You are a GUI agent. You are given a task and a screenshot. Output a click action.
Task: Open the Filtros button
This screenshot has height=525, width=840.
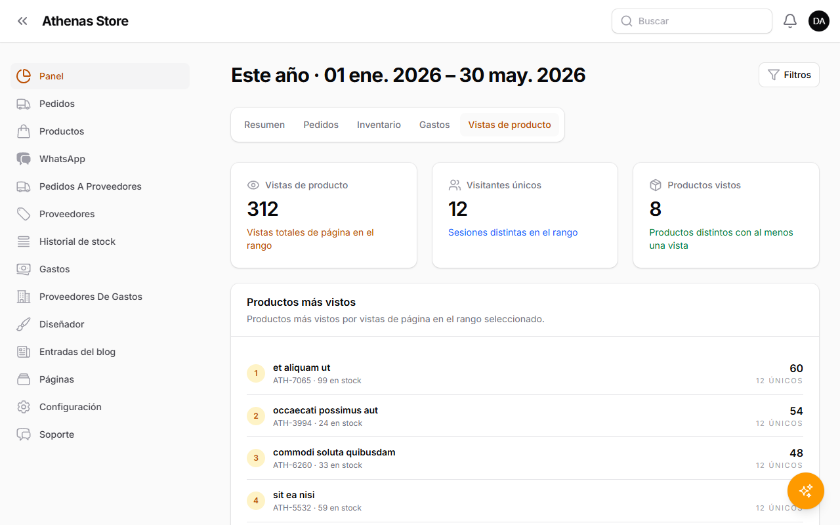point(789,75)
